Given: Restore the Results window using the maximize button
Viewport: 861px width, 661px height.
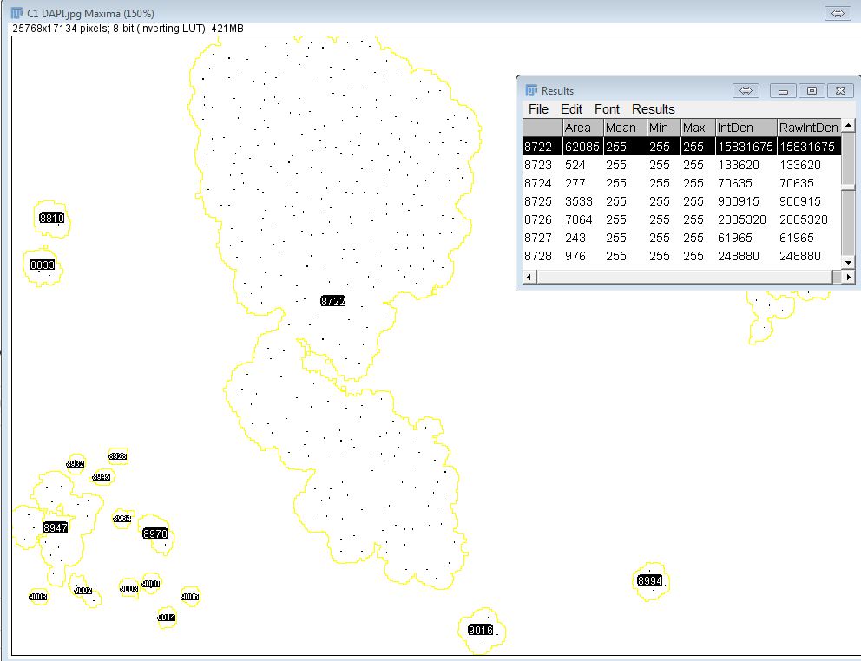Looking at the screenshot, I should tap(812, 91).
